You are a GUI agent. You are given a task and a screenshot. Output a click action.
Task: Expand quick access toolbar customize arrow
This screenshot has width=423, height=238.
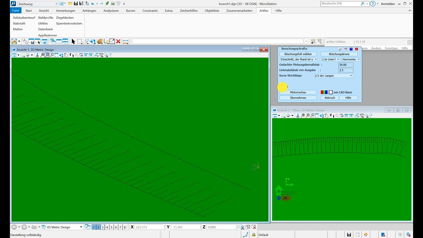click(124, 4)
